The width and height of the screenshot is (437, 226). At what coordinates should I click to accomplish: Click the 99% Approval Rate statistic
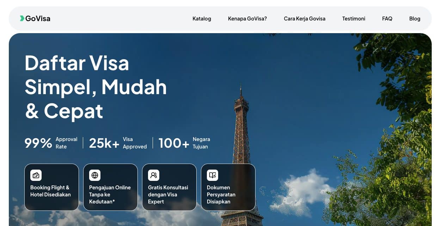pos(51,143)
